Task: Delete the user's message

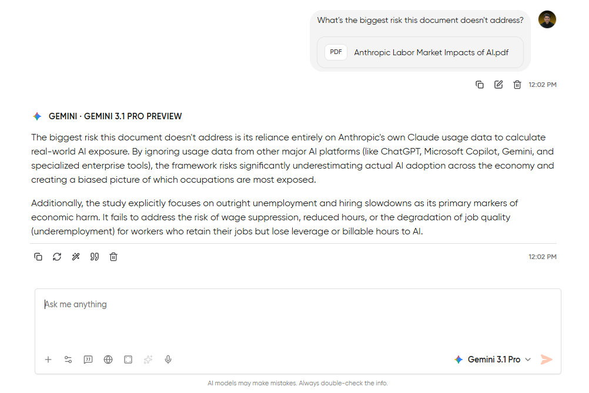Action: click(x=517, y=84)
